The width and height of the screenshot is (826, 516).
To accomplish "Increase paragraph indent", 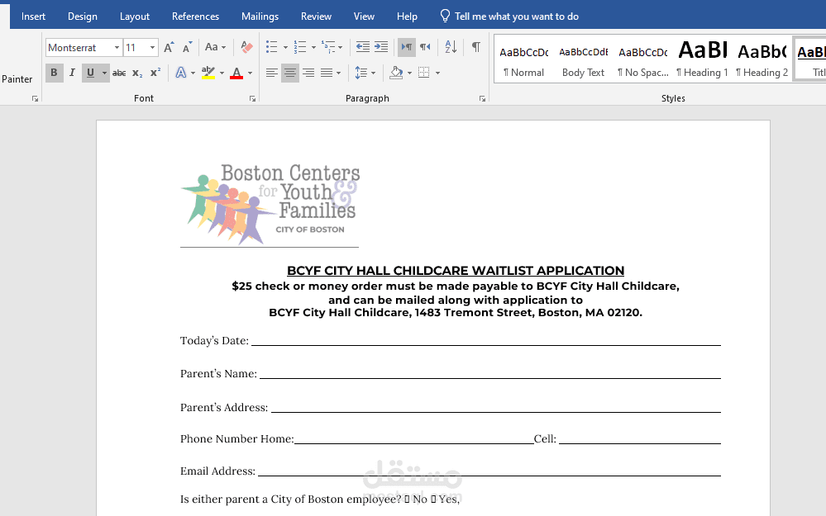I will (x=381, y=47).
